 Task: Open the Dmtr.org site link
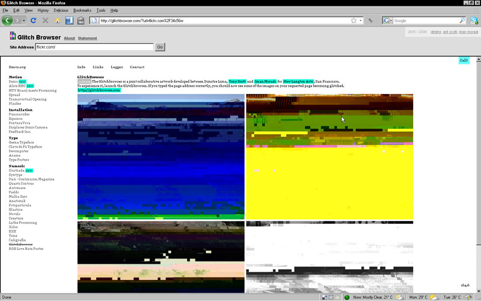click(17, 67)
